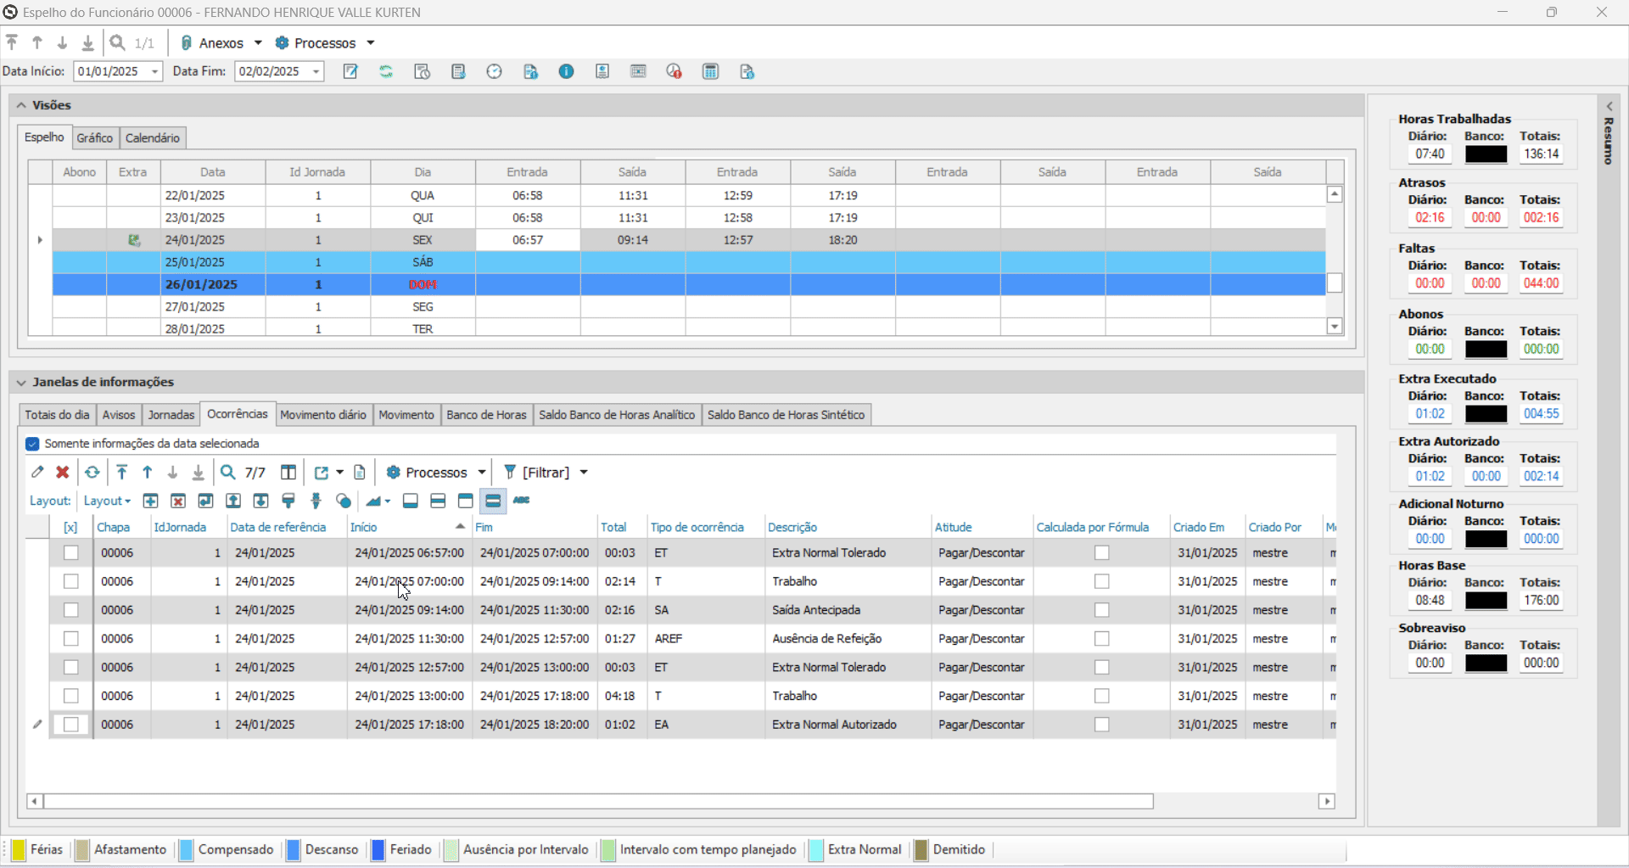Select the 24/01/2025 SEX row
Screen dimensions: 1629x868
point(689,240)
